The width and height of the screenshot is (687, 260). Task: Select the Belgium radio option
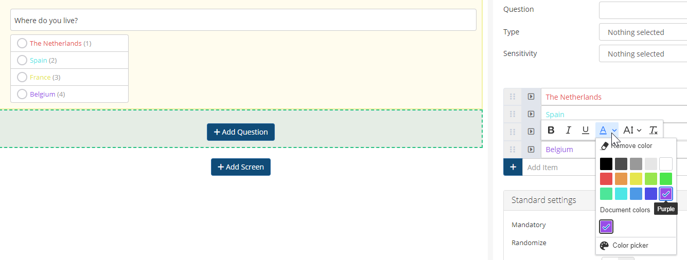(x=22, y=95)
